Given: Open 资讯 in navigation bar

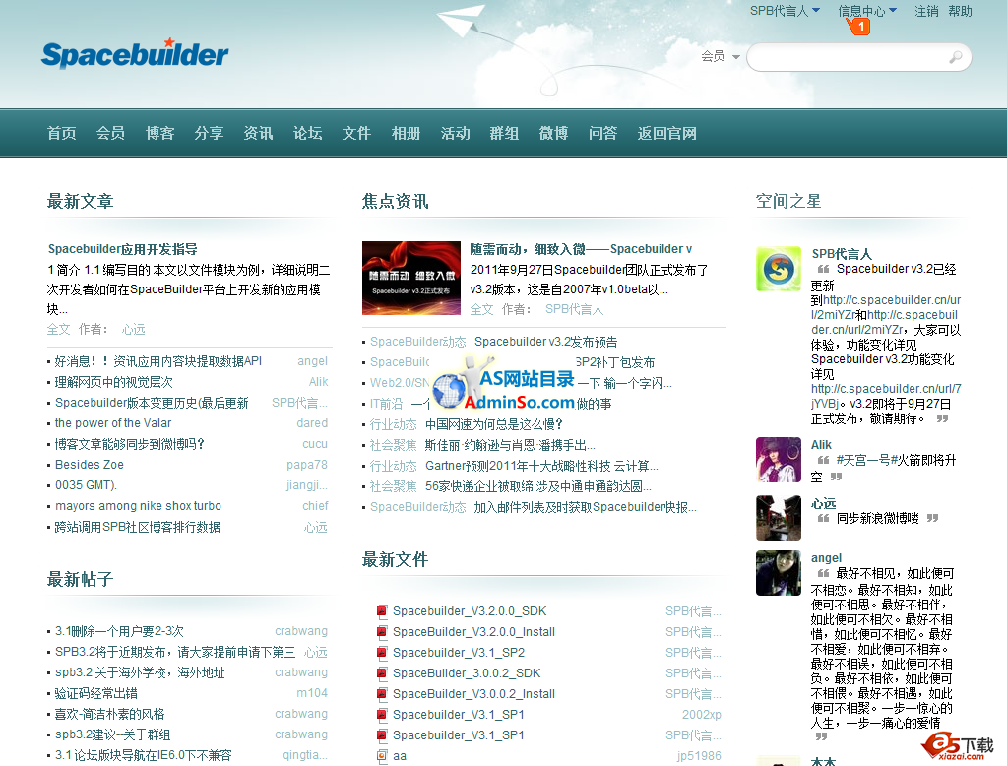Looking at the screenshot, I should [x=258, y=133].
